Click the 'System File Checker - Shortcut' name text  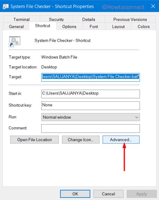(x=62, y=41)
